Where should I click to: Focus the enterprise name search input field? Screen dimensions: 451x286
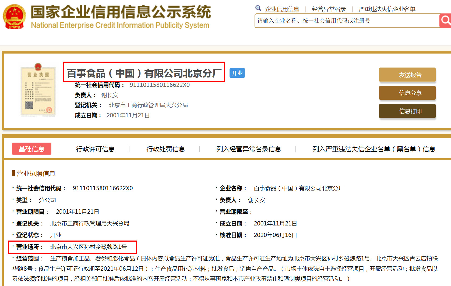[x=347, y=21]
